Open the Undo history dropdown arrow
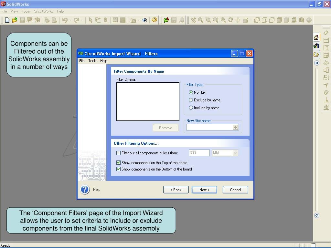The height and width of the screenshot is (248, 331). (x=70, y=20)
